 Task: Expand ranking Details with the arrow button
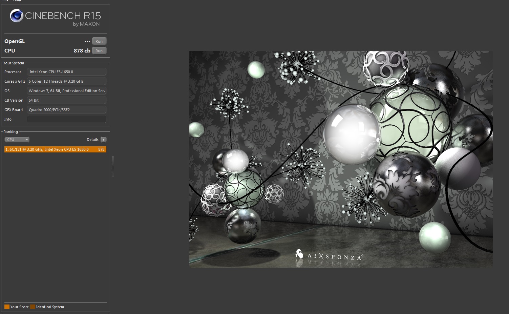point(104,140)
